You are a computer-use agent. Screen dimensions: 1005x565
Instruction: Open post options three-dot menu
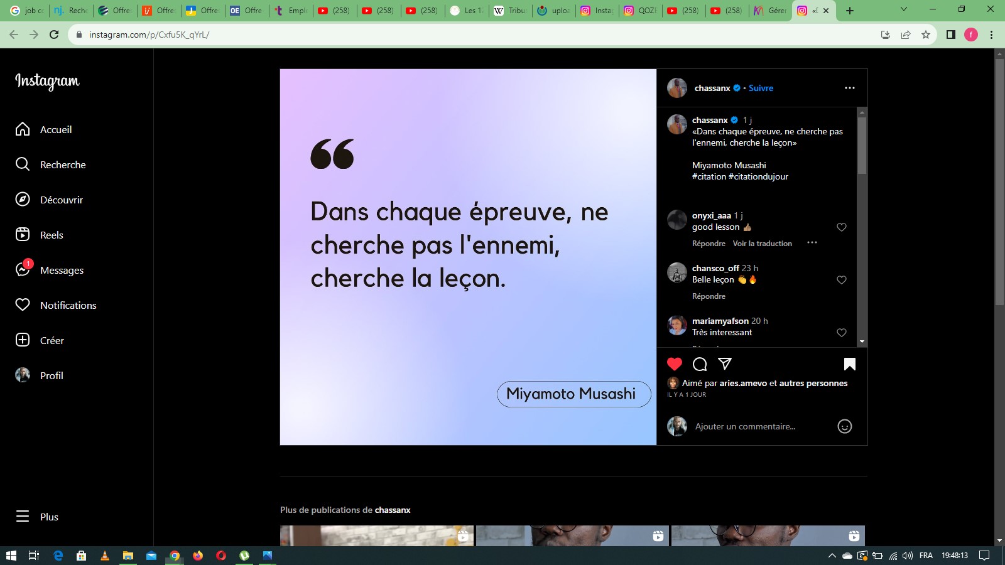coord(849,88)
